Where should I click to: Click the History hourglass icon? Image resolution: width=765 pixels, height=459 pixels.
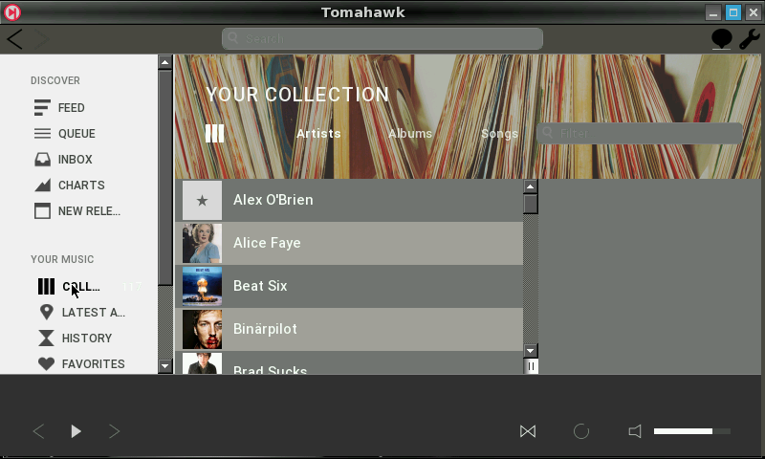(x=46, y=338)
